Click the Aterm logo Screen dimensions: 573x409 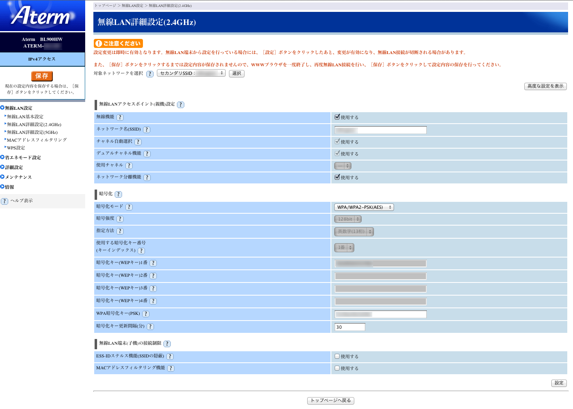(42, 16)
